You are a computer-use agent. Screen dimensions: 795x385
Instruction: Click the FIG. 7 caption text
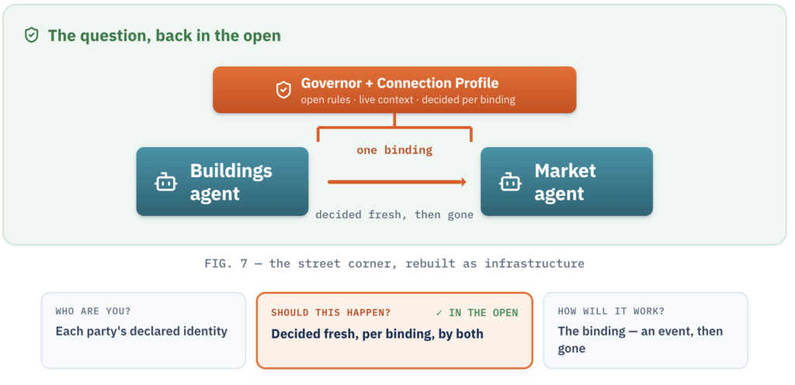pyautogui.click(x=394, y=263)
